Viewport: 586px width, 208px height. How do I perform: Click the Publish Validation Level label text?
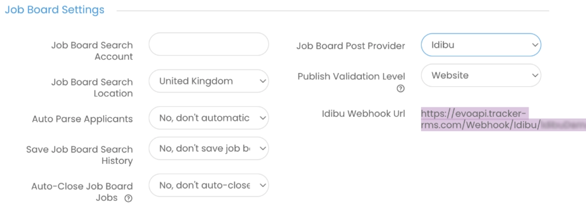coord(351,76)
